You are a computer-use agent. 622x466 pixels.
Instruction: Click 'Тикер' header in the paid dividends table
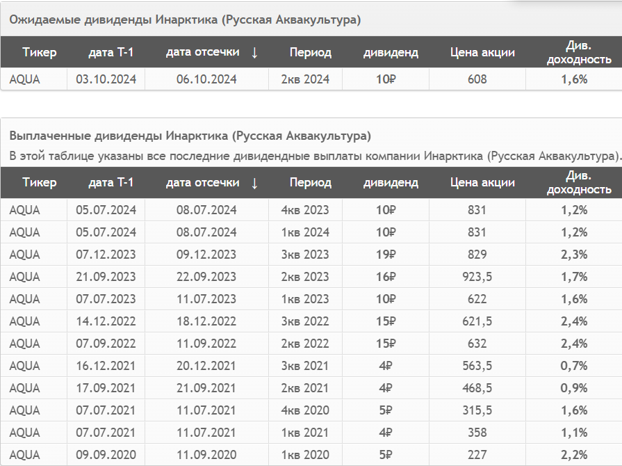click(40, 183)
